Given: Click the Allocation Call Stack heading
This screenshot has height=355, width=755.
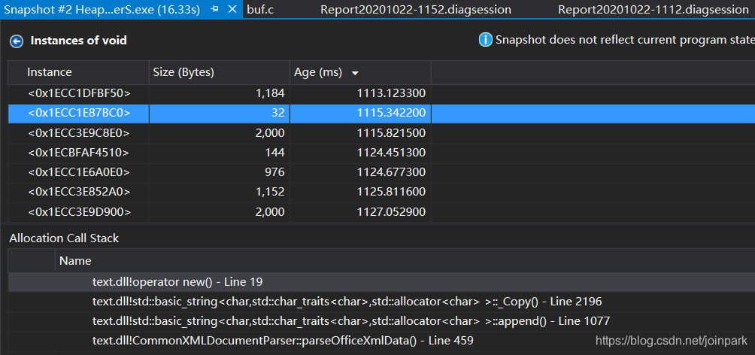Looking at the screenshot, I should 64,238.
